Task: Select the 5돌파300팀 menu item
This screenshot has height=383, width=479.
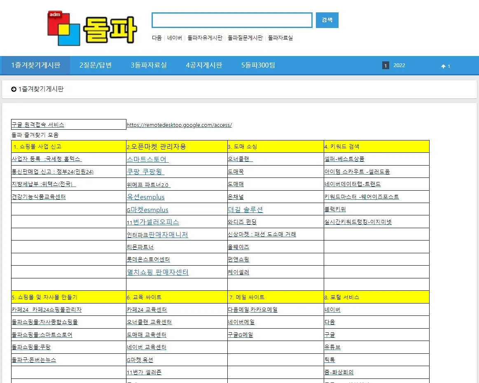Action: pyautogui.click(x=258, y=65)
